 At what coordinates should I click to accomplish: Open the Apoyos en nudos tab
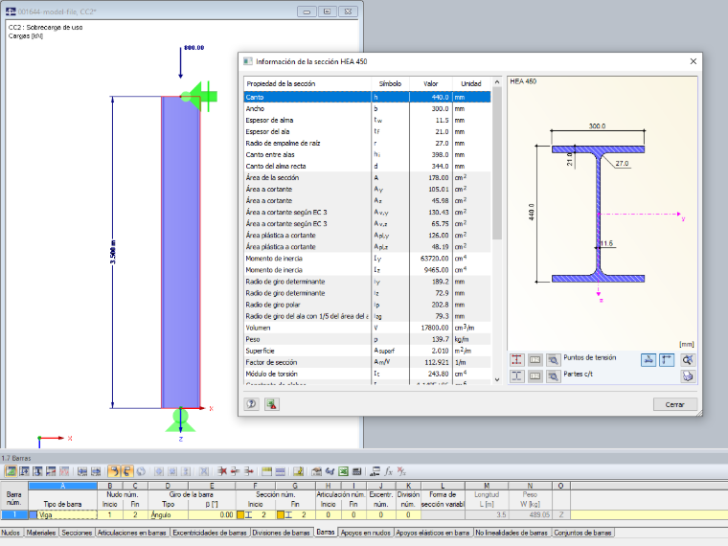(365, 533)
